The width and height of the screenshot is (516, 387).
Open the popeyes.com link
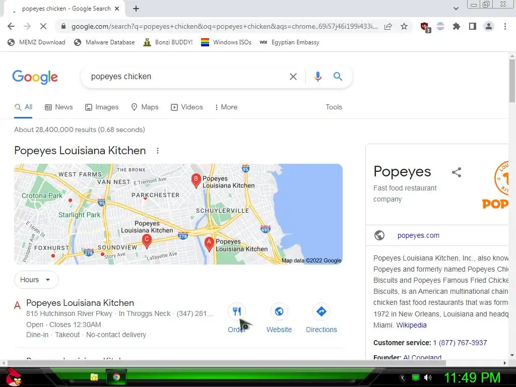pos(418,235)
